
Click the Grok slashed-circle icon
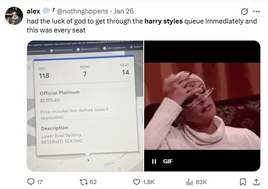pyautogui.click(x=245, y=10)
